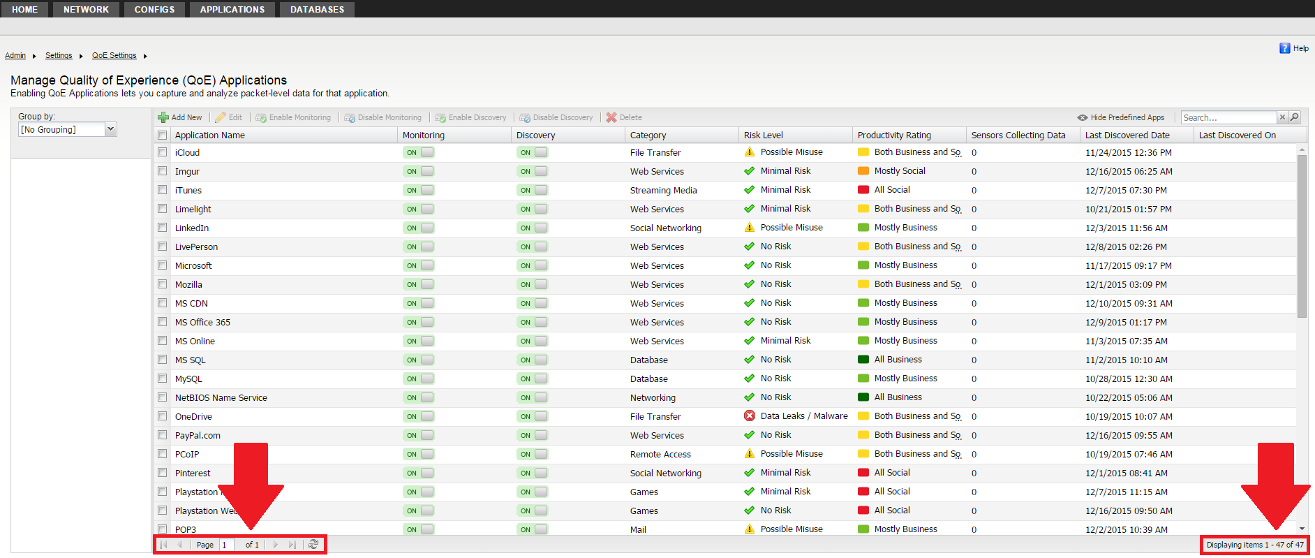Viewport: 1315px width, 558px height.
Task: Click the green check icon for Imgur
Action: point(750,171)
